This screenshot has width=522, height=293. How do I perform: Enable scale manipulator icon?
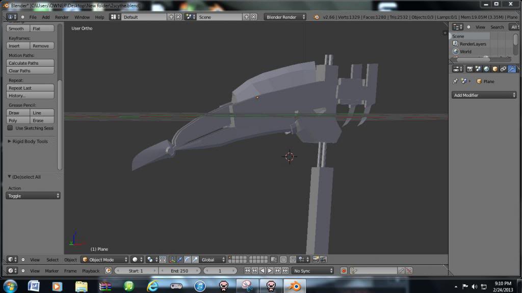[195, 260]
